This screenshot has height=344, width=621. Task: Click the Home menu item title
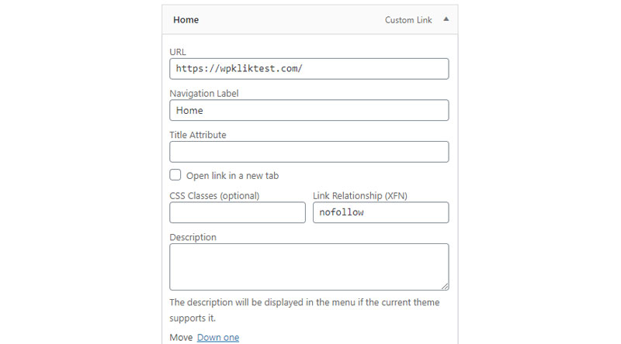point(186,20)
